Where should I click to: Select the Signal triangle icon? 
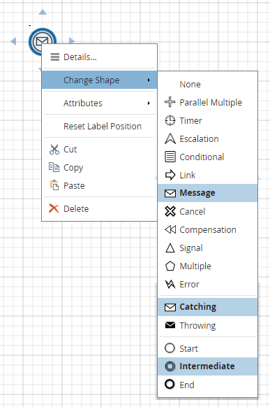[170, 248]
